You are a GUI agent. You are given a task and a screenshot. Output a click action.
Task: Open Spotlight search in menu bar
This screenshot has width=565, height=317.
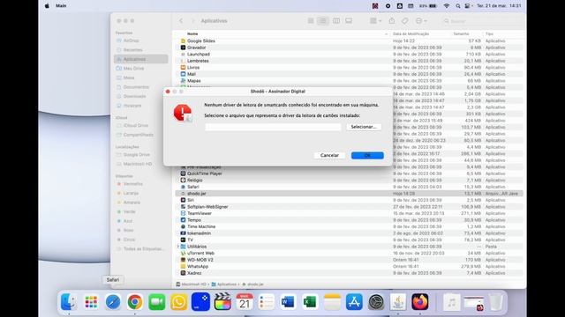(457, 6)
